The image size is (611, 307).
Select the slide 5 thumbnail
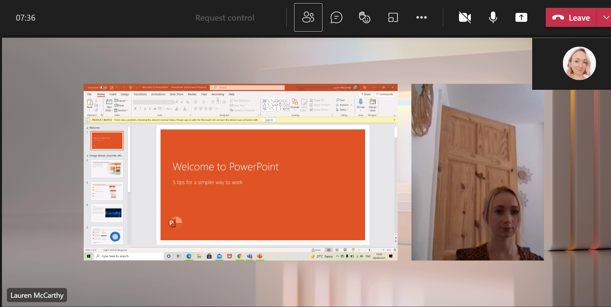[107, 235]
